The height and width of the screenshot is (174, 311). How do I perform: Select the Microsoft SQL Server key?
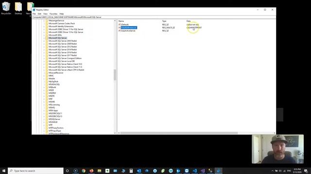click(x=57, y=38)
